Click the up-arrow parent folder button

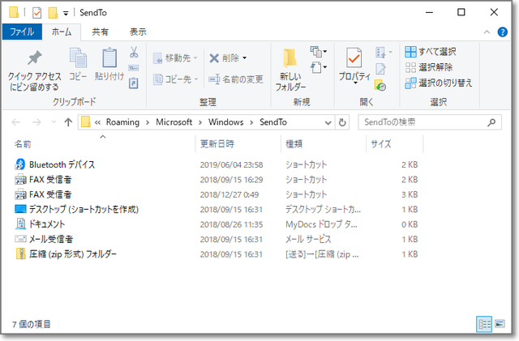(x=68, y=121)
